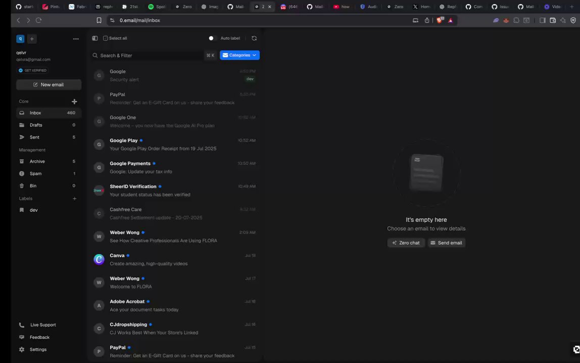Open the Adobe Acrobat email
580x363 pixels.
[174, 306]
